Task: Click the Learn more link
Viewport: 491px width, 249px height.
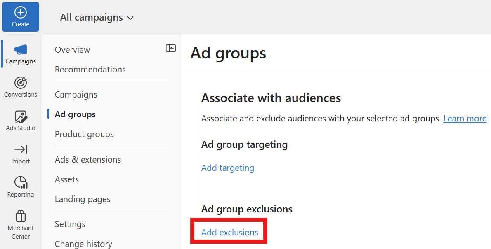Action: coord(465,119)
